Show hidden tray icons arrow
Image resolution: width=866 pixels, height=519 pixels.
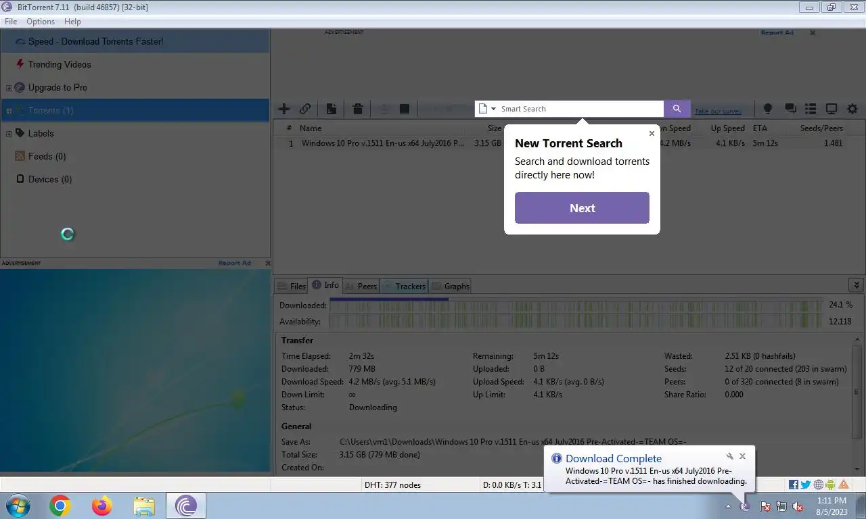coord(728,506)
